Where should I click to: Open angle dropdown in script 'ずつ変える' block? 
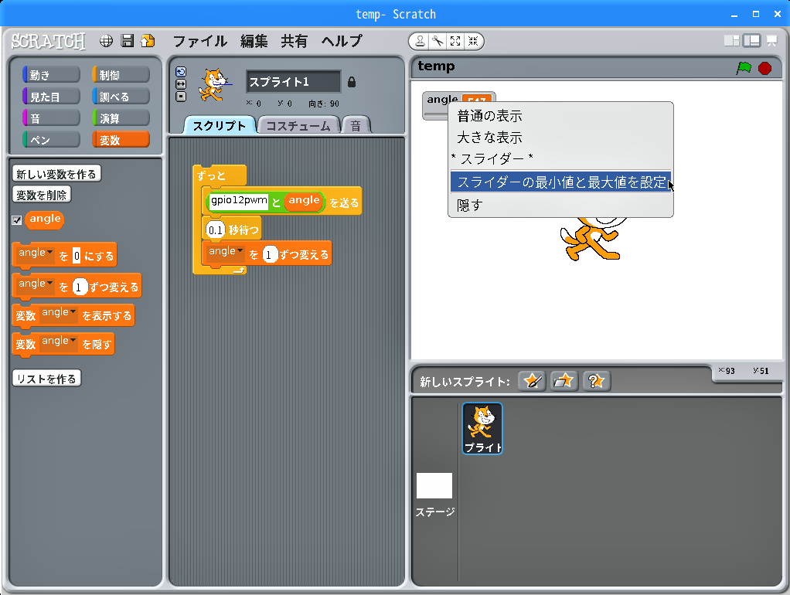226,252
